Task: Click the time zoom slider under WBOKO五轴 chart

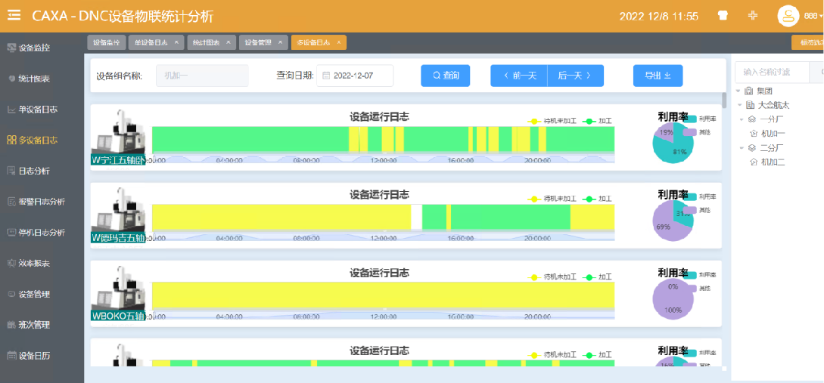Action: click(383, 316)
